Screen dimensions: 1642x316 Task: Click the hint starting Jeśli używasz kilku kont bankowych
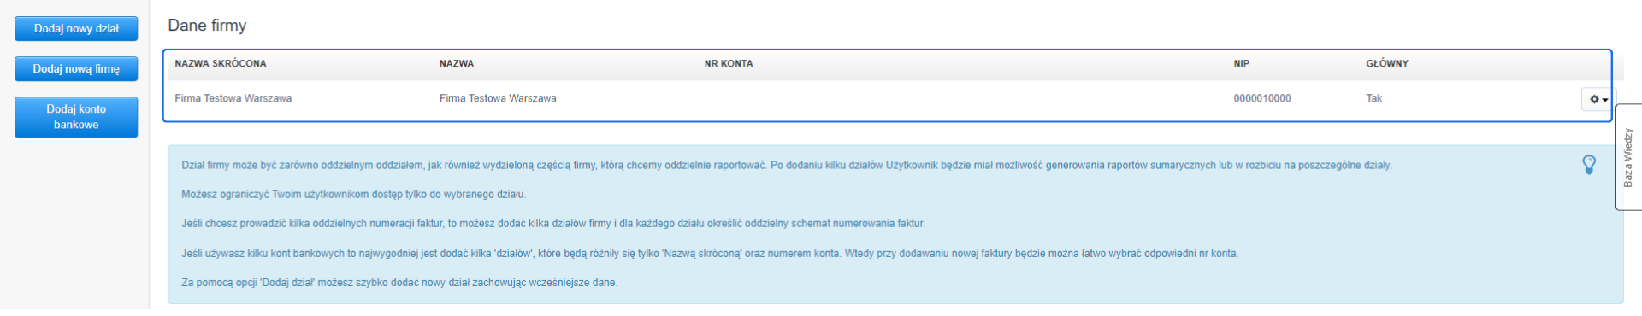coord(710,254)
